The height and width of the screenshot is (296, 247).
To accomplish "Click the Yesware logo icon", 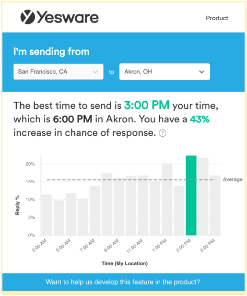I will pyautogui.click(x=28, y=17).
